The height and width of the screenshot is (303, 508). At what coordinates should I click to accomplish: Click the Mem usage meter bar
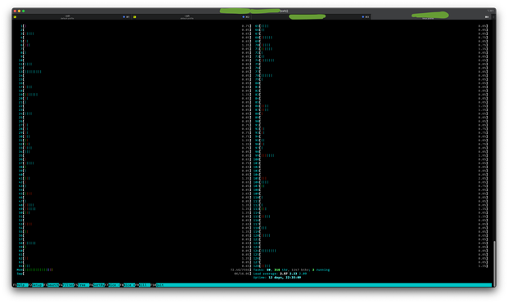pyautogui.click(x=134, y=270)
